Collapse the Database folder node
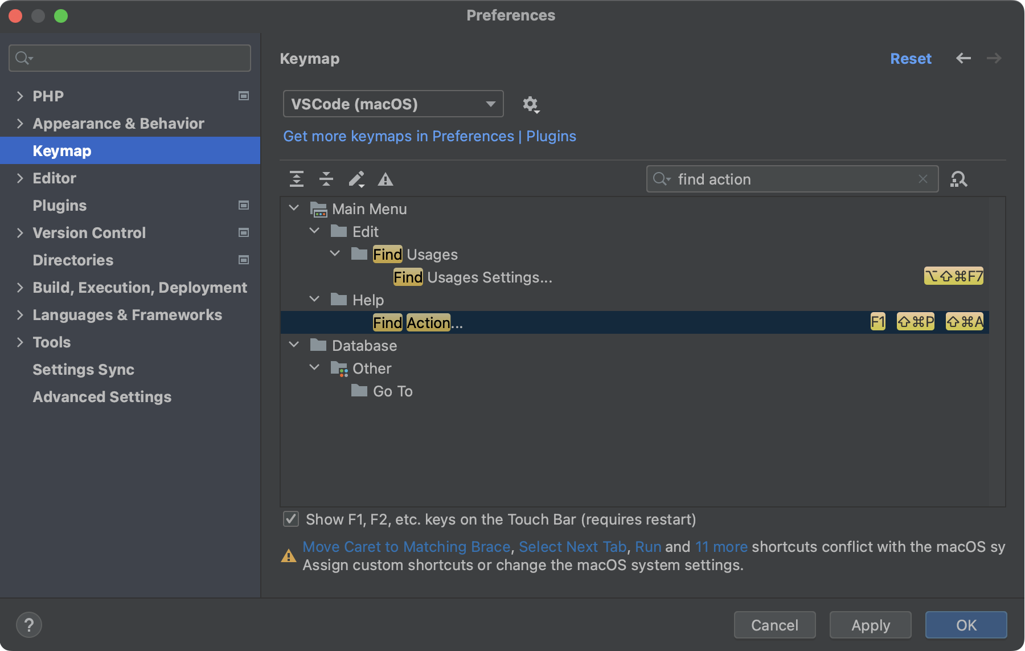Viewport: 1025px width, 651px height. [294, 345]
